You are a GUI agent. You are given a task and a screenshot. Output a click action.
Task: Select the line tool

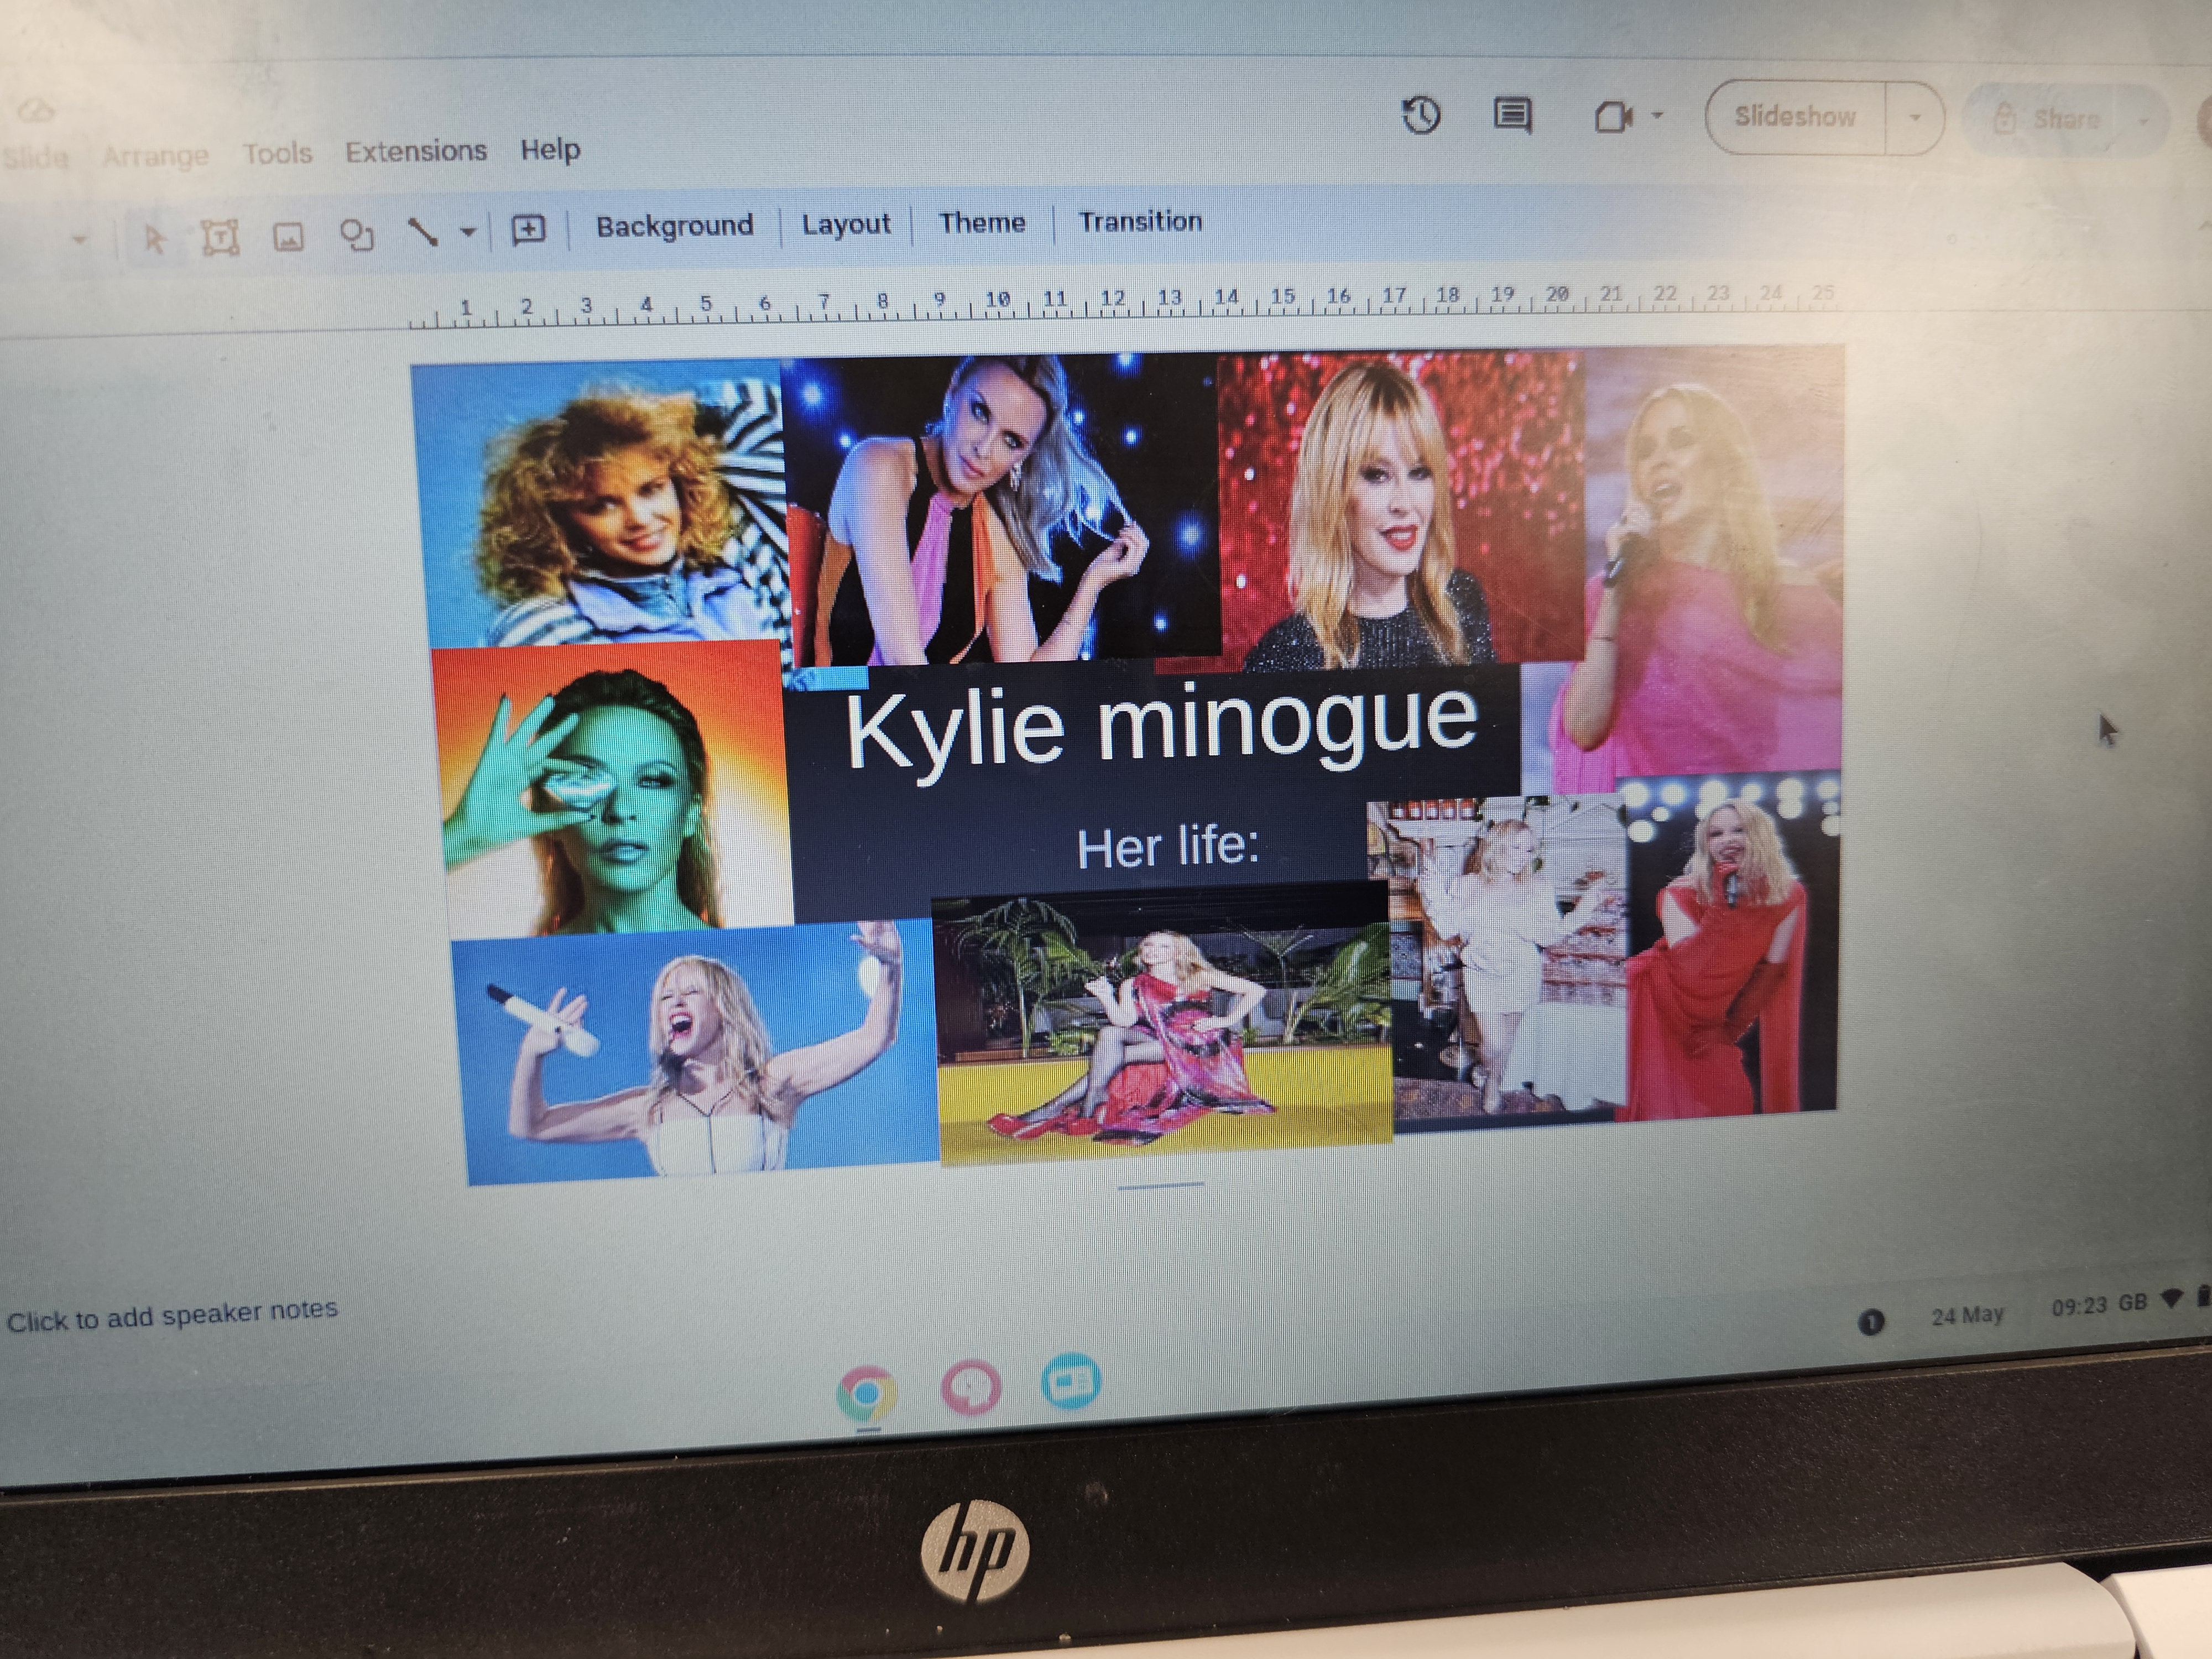click(423, 232)
